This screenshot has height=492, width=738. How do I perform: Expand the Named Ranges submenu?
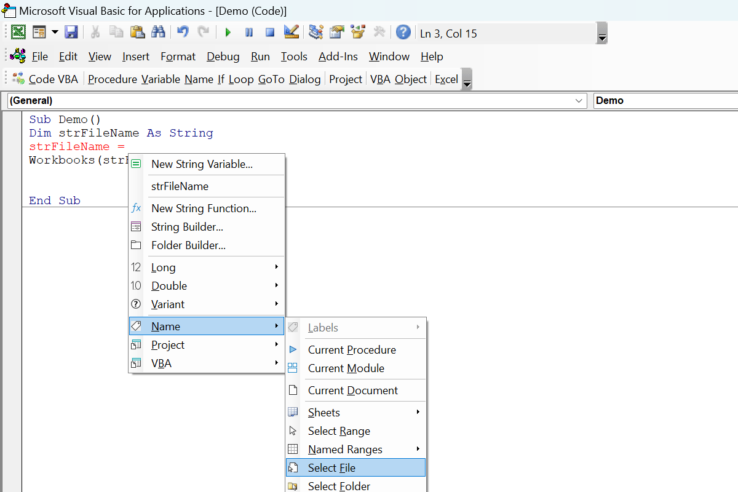coord(356,450)
